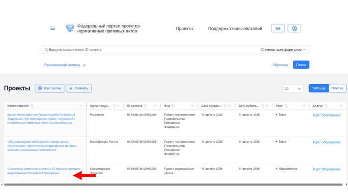The width and height of the screenshot is (348, 196).
Task: Switch view to Таблица
Action: click(x=318, y=88)
